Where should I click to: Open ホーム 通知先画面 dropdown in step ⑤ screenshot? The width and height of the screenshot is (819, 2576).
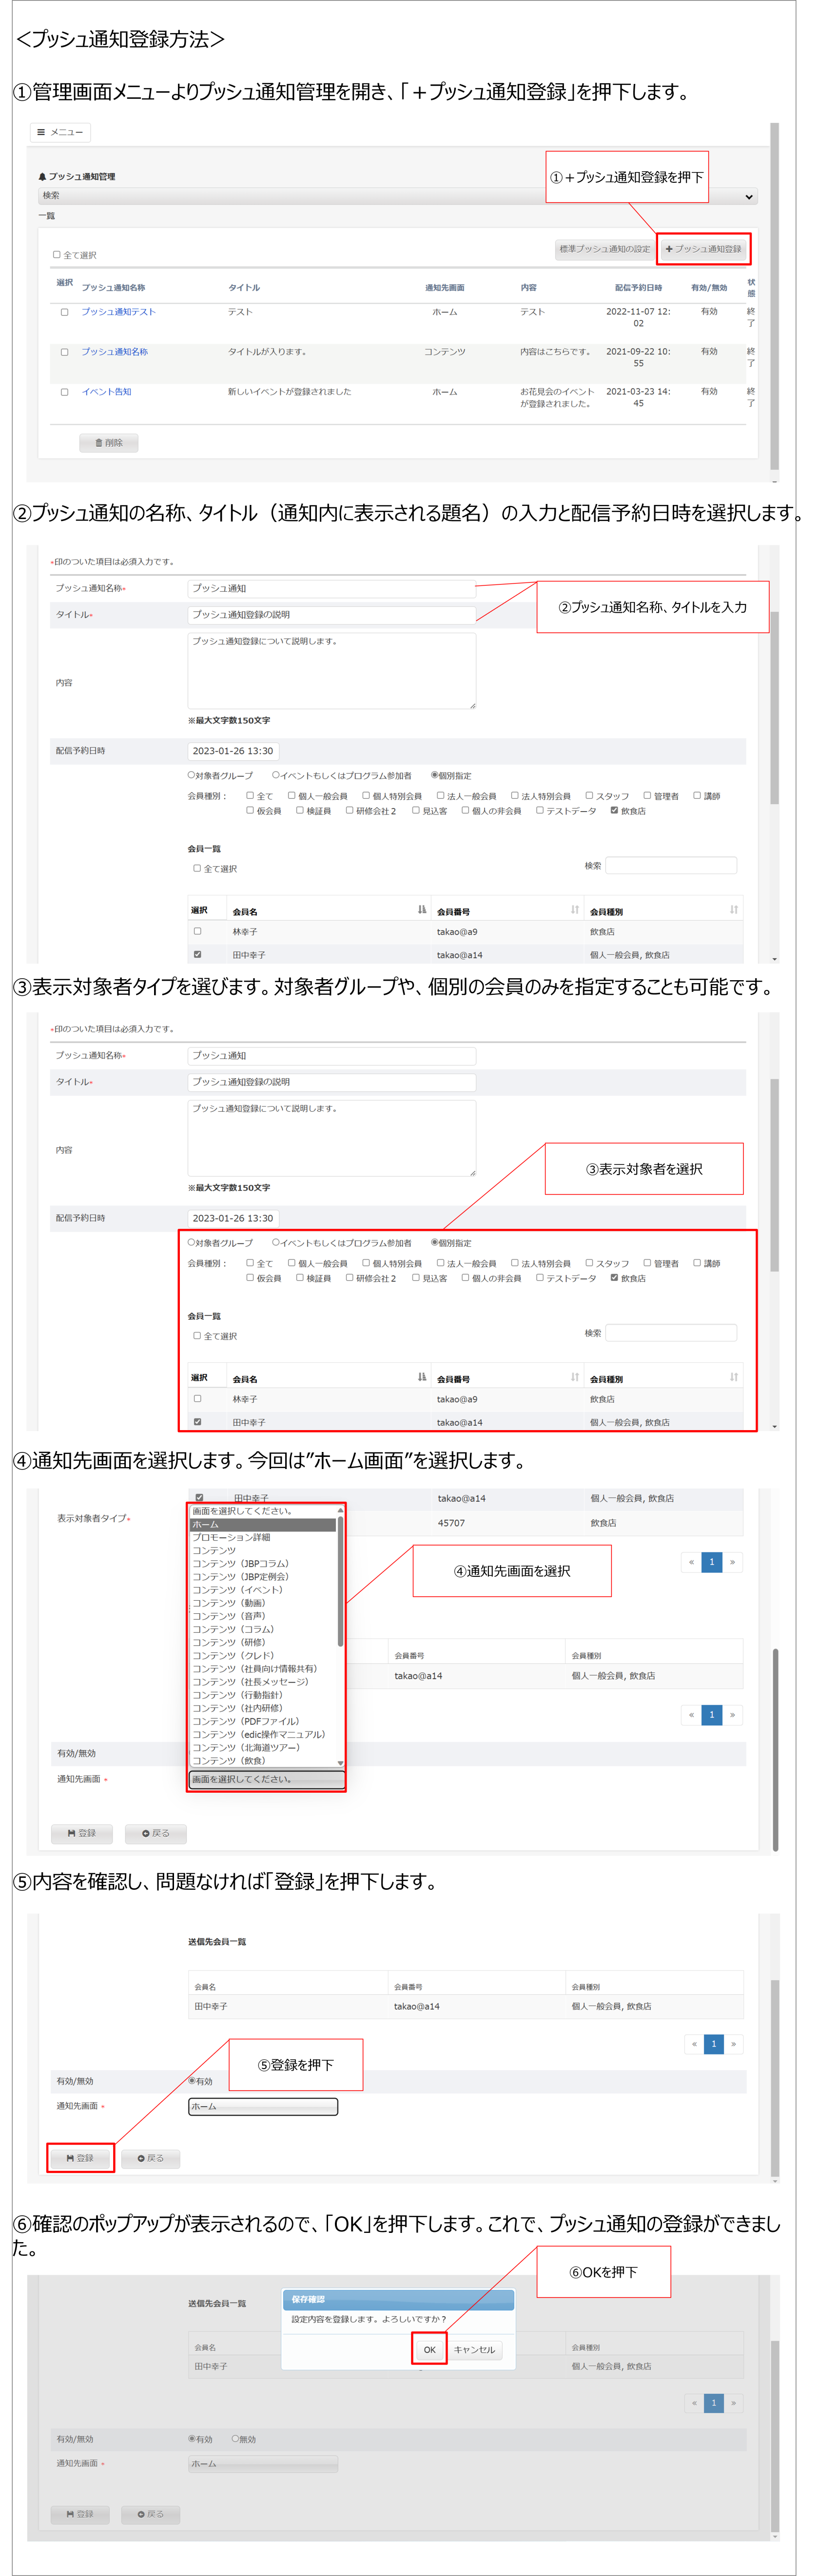point(263,2106)
